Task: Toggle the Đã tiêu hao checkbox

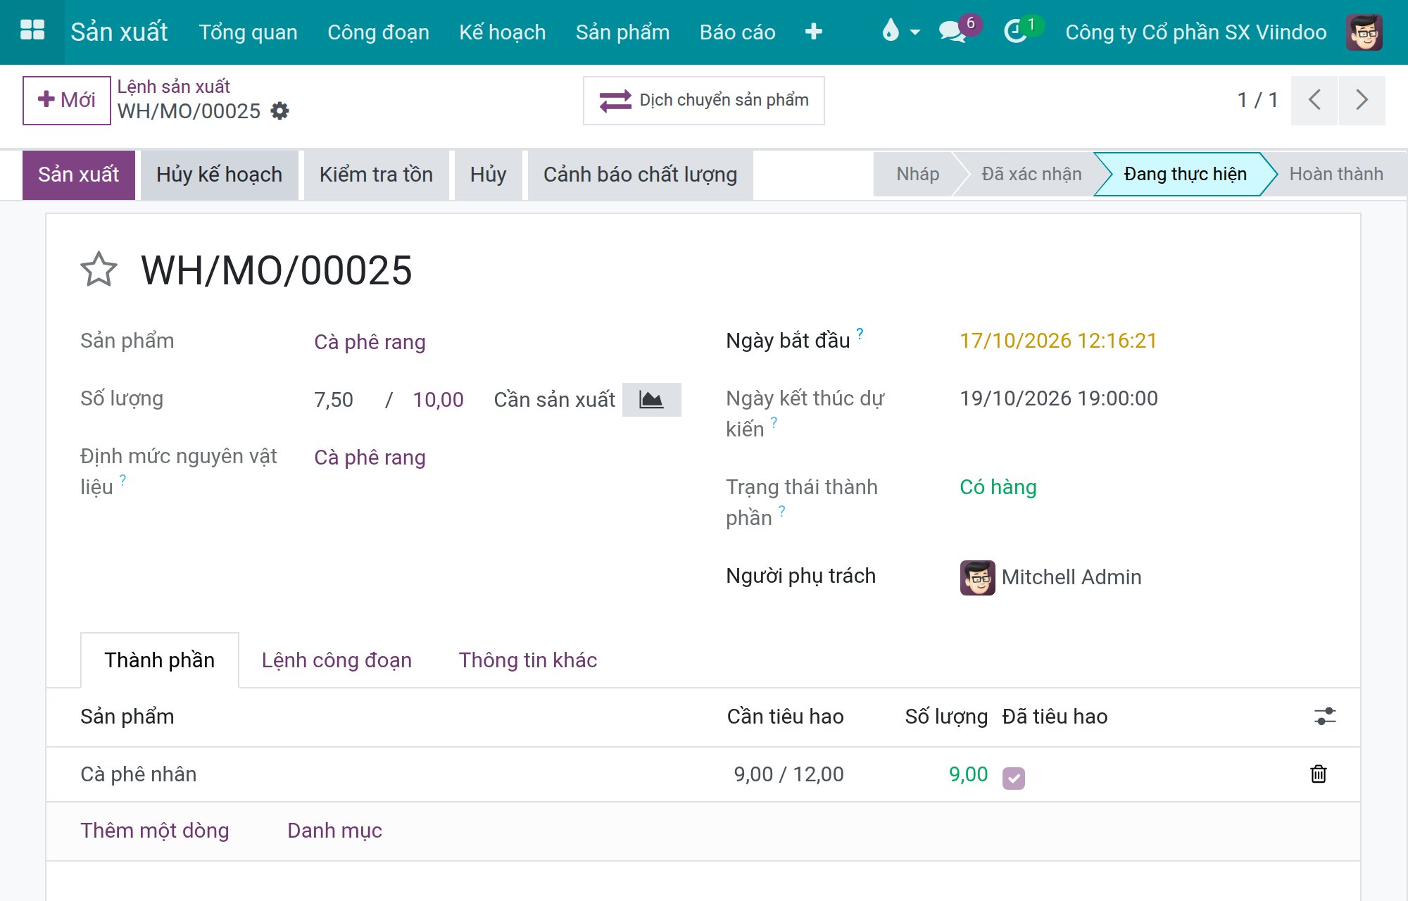Action: pos(1014,778)
